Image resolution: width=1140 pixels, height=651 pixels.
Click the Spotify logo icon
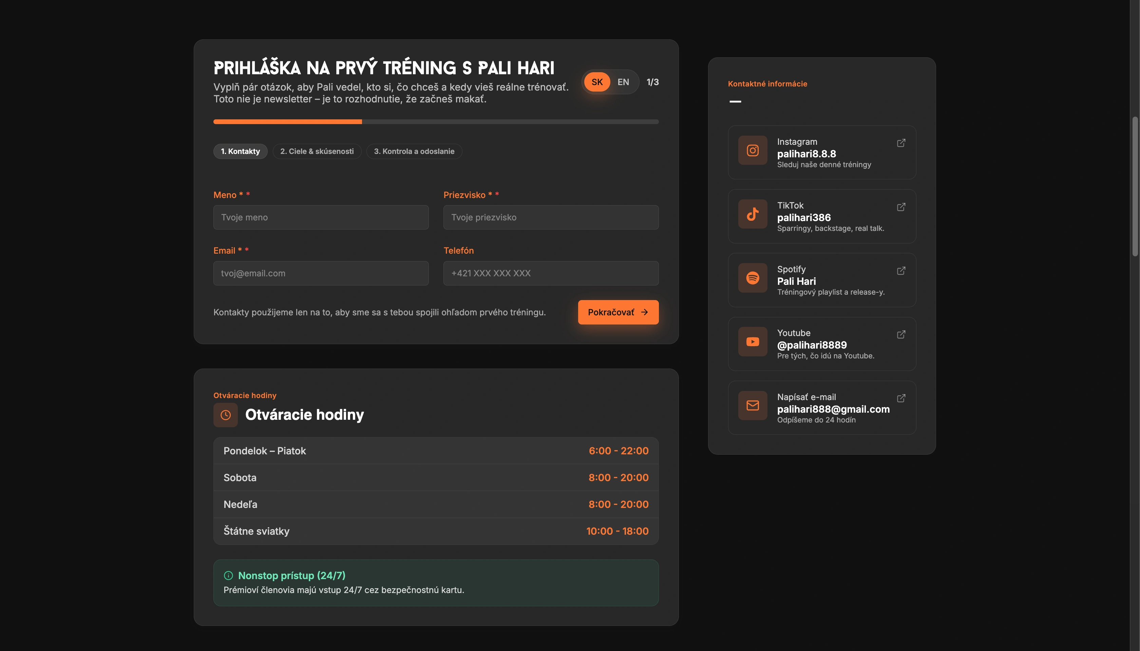pyautogui.click(x=753, y=278)
